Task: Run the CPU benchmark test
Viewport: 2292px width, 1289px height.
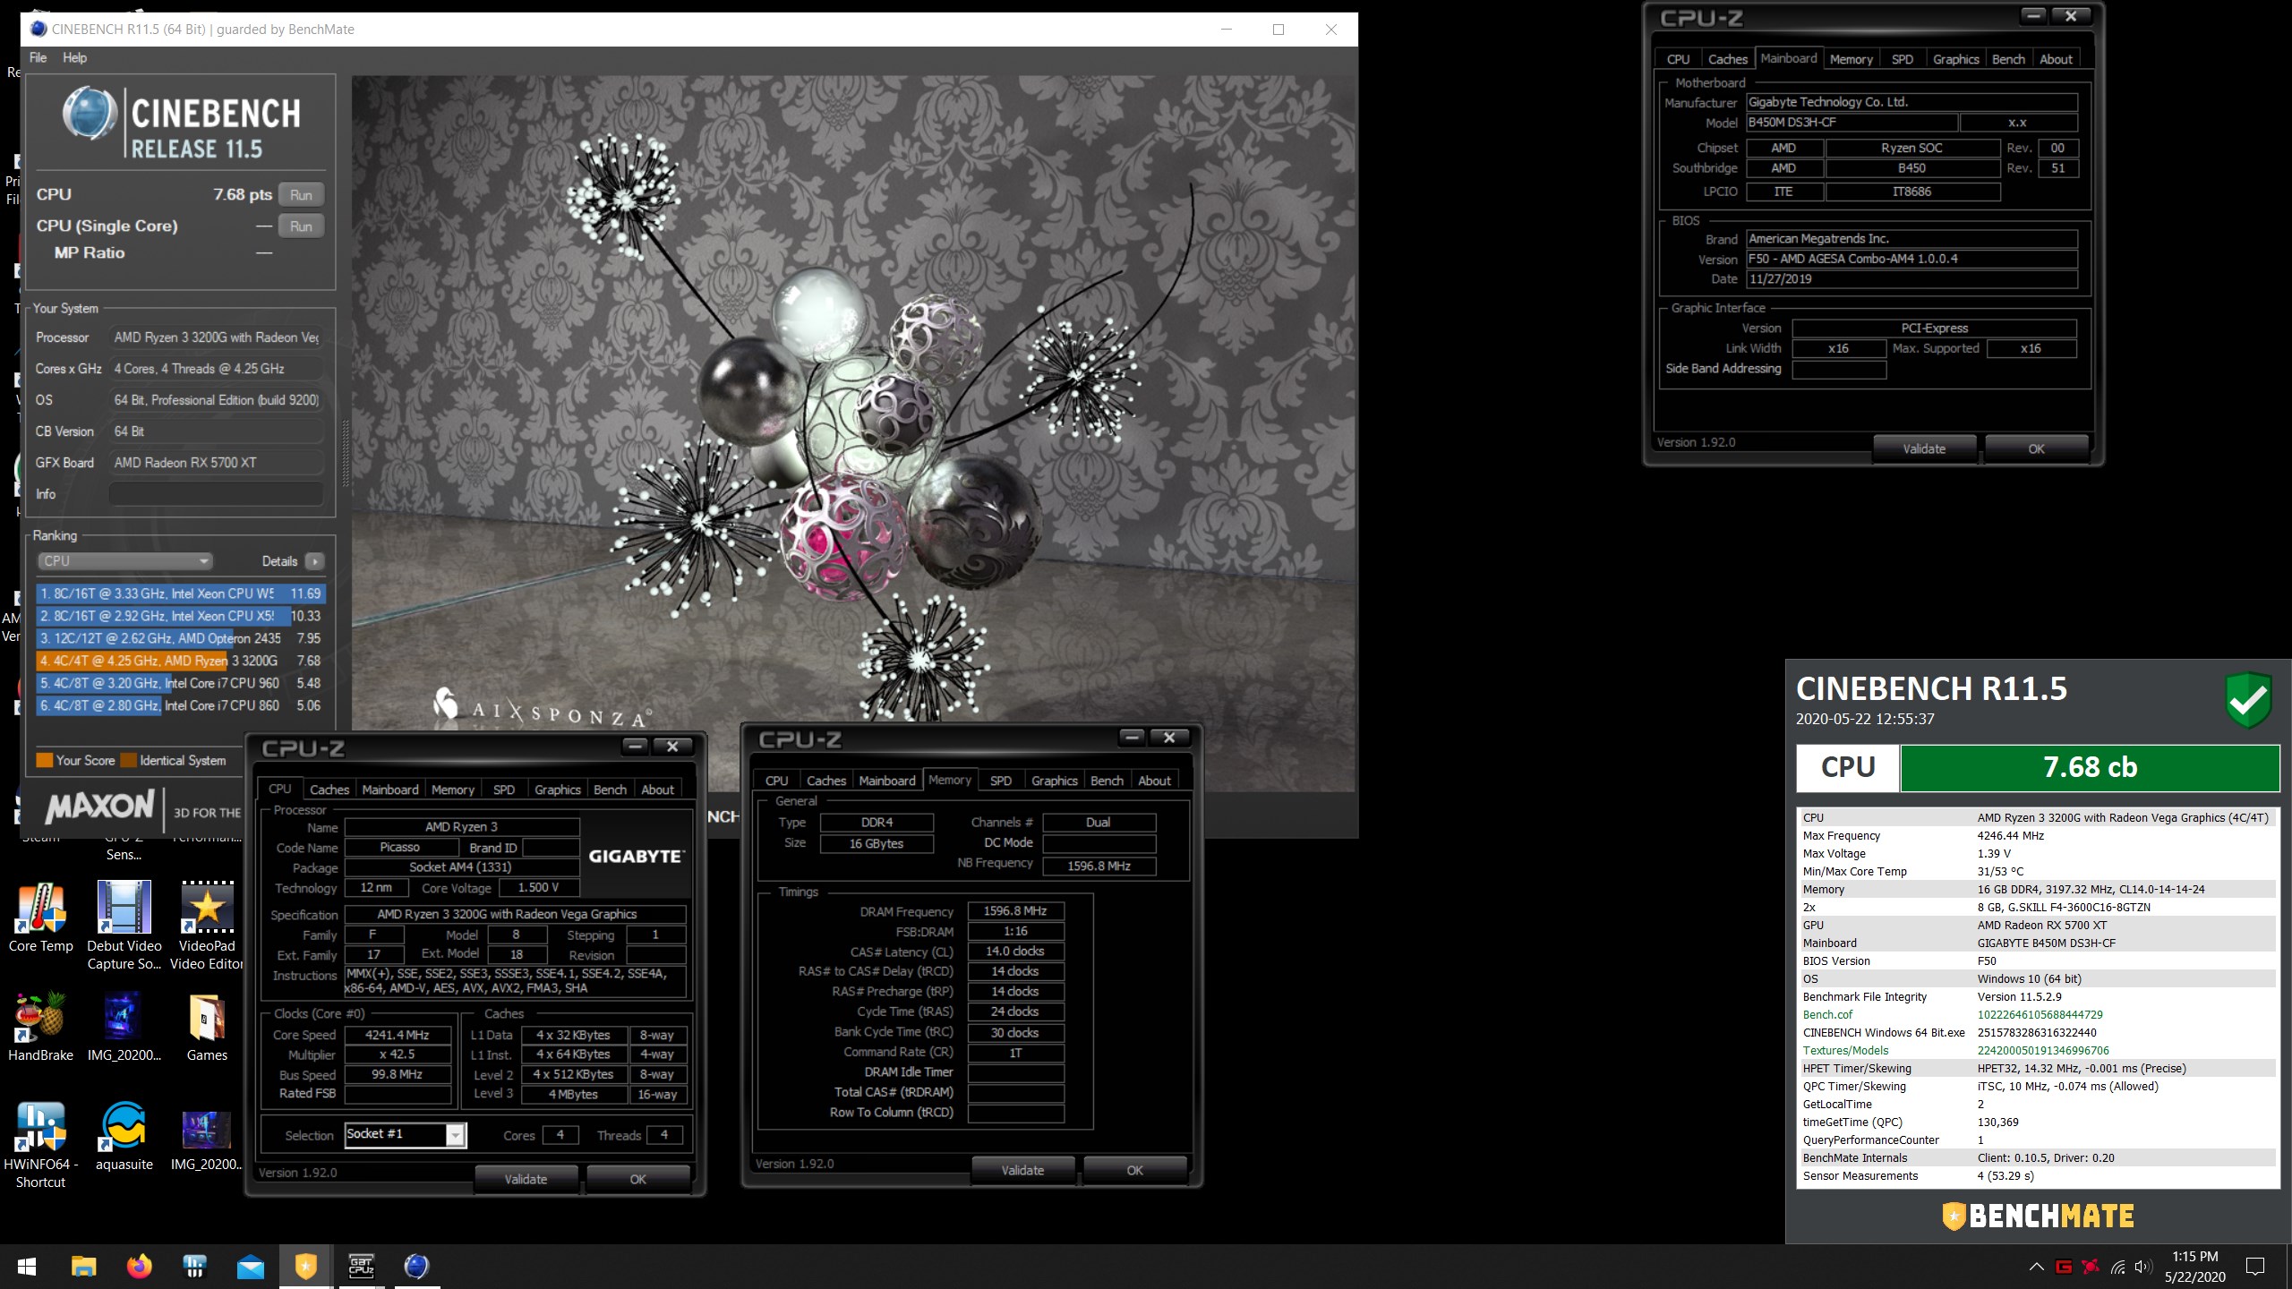Action: click(x=301, y=194)
